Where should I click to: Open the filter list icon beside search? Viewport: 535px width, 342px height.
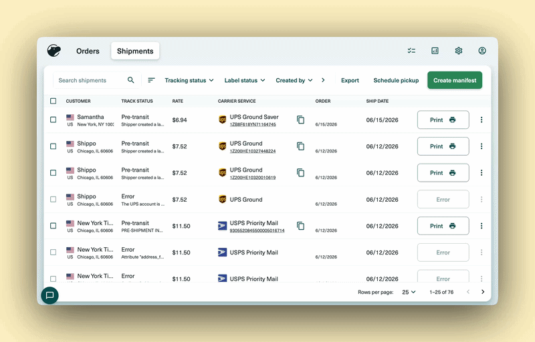click(151, 80)
